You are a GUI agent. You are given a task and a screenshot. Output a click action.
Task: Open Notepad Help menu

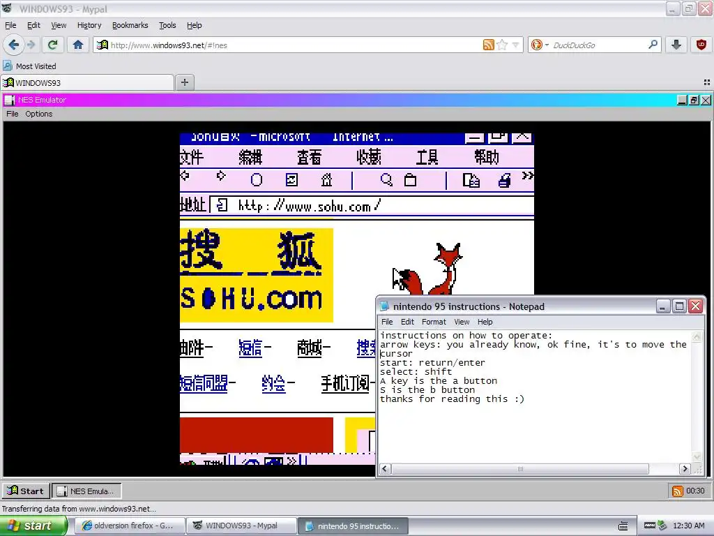click(x=485, y=322)
